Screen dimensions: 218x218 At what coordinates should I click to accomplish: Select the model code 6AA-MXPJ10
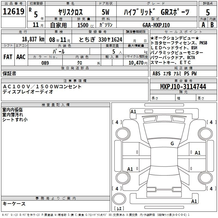156,25
